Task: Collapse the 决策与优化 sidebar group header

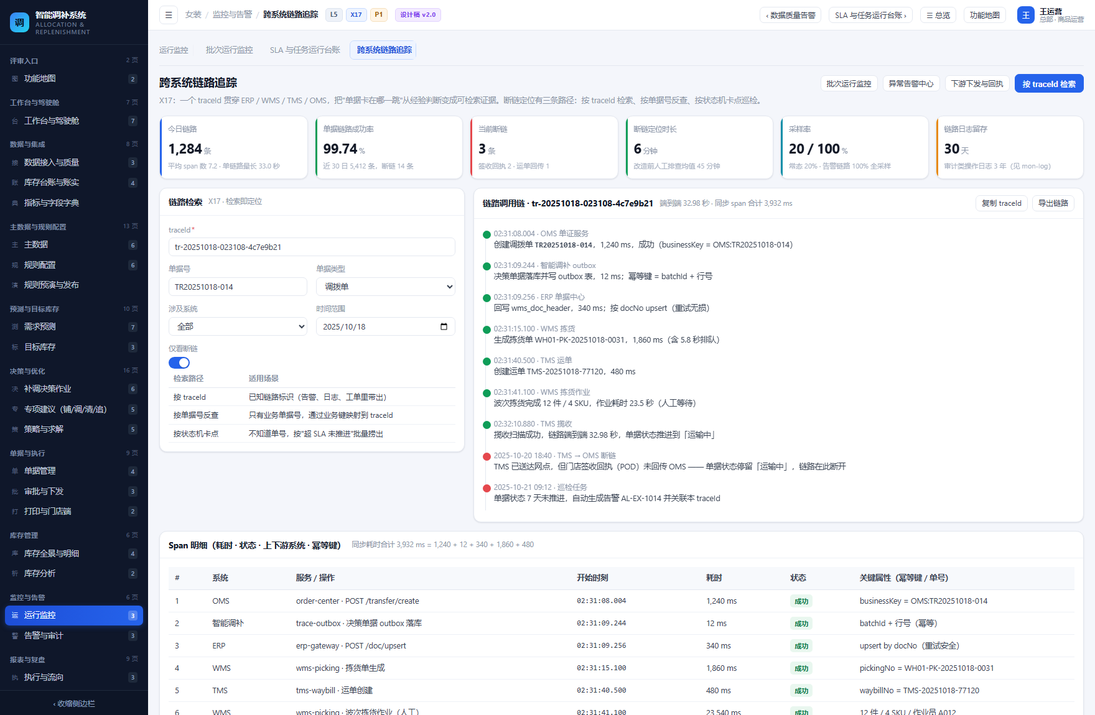Action: [74, 371]
